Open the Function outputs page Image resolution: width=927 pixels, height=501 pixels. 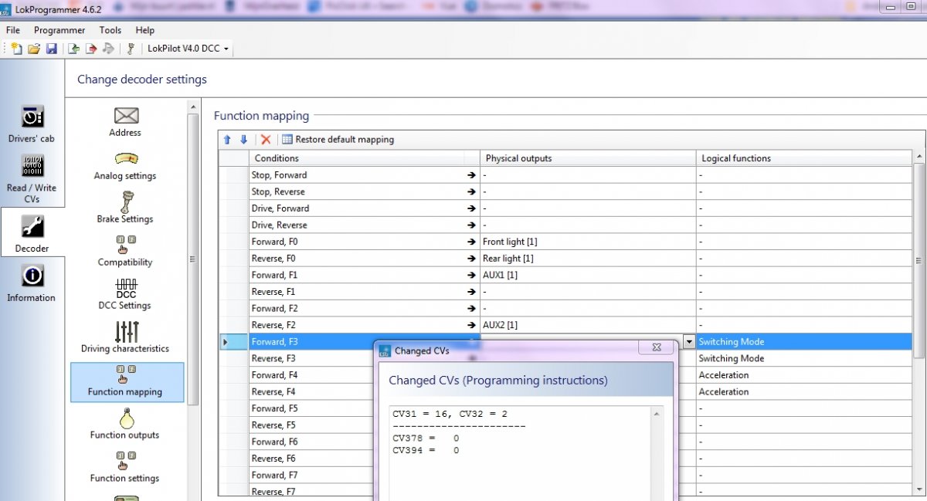coord(125,425)
